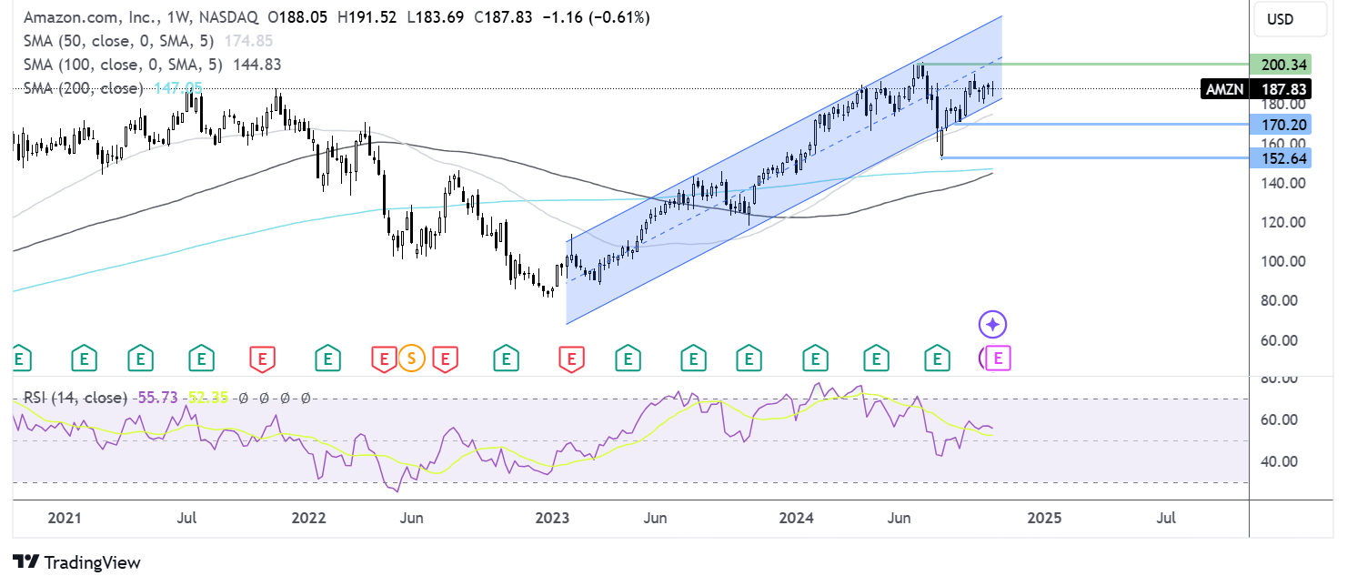This screenshot has height=586, width=1347.
Task: Open the green earnings marker above the 2024 label
Action: 816,358
